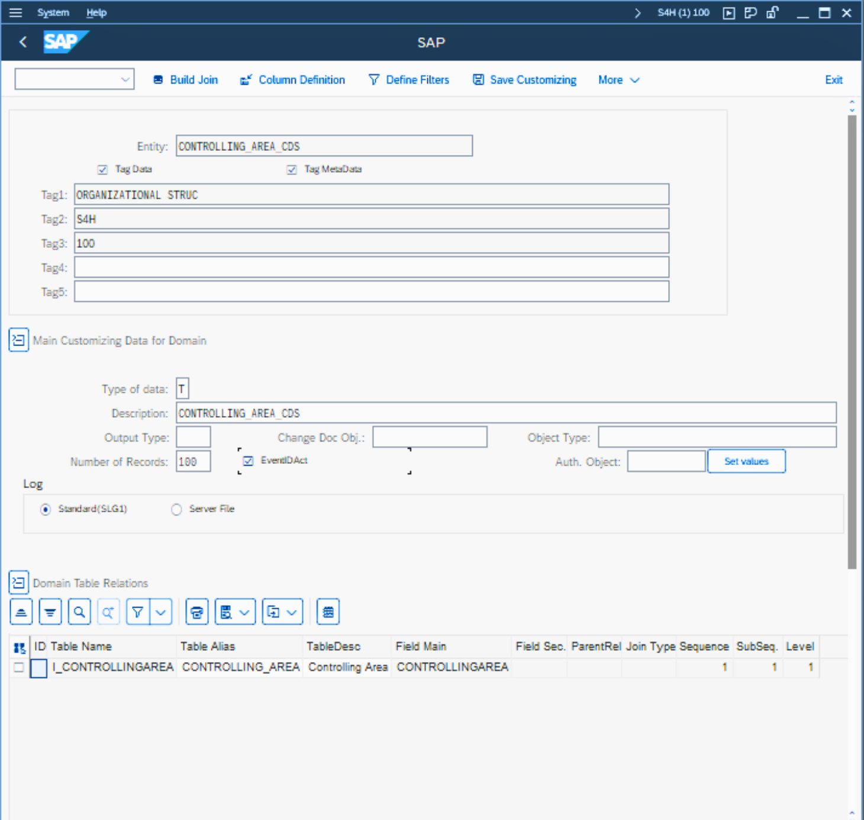Click the sort descending icon in table toolbar
The height and width of the screenshot is (820, 864).
click(x=50, y=612)
